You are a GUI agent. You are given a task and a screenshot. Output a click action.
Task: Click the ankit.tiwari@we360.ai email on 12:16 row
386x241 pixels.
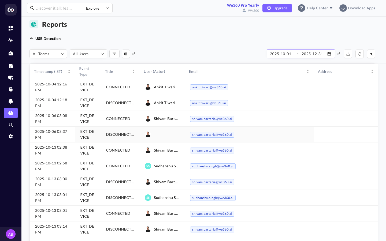click(209, 87)
